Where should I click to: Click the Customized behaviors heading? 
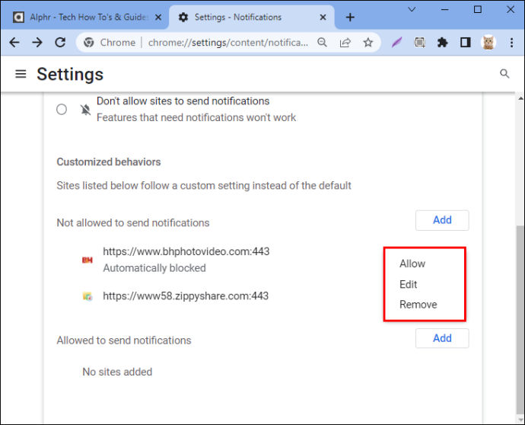109,162
